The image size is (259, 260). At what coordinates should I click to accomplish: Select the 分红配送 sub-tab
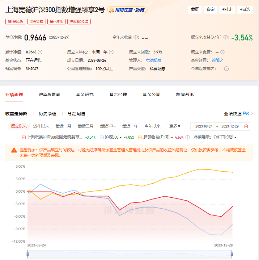click(x=76, y=114)
